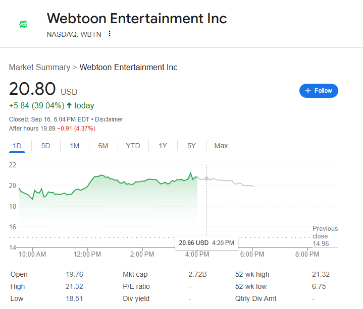Click the green up arrow beside today

[70, 105]
